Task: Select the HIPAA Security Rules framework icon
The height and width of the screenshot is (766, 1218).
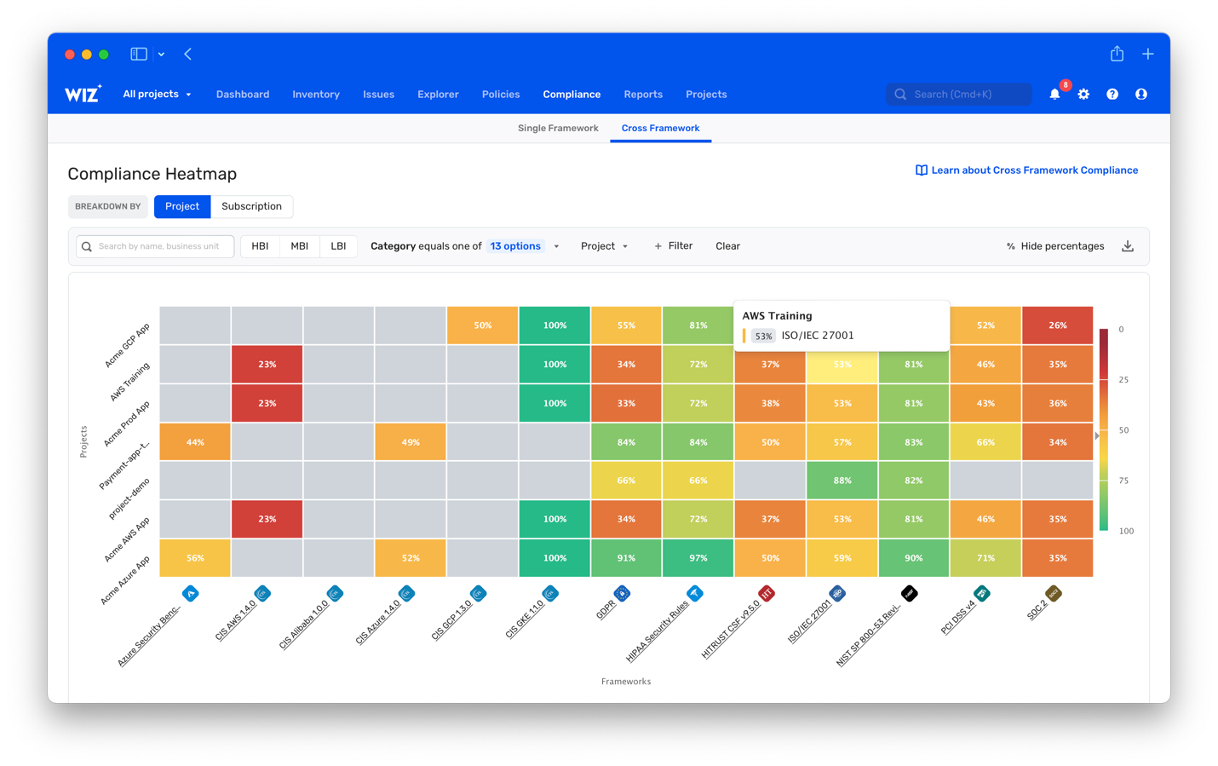Action: pyautogui.click(x=694, y=594)
